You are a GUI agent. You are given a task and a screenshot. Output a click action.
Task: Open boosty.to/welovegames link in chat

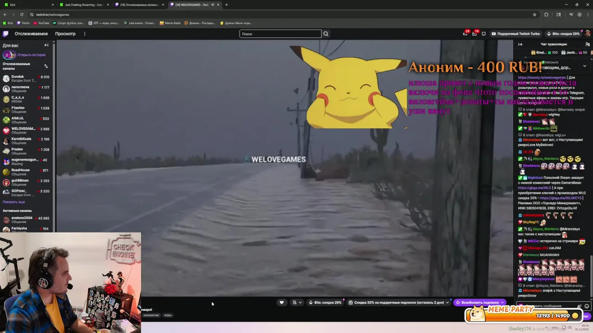click(542, 78)
